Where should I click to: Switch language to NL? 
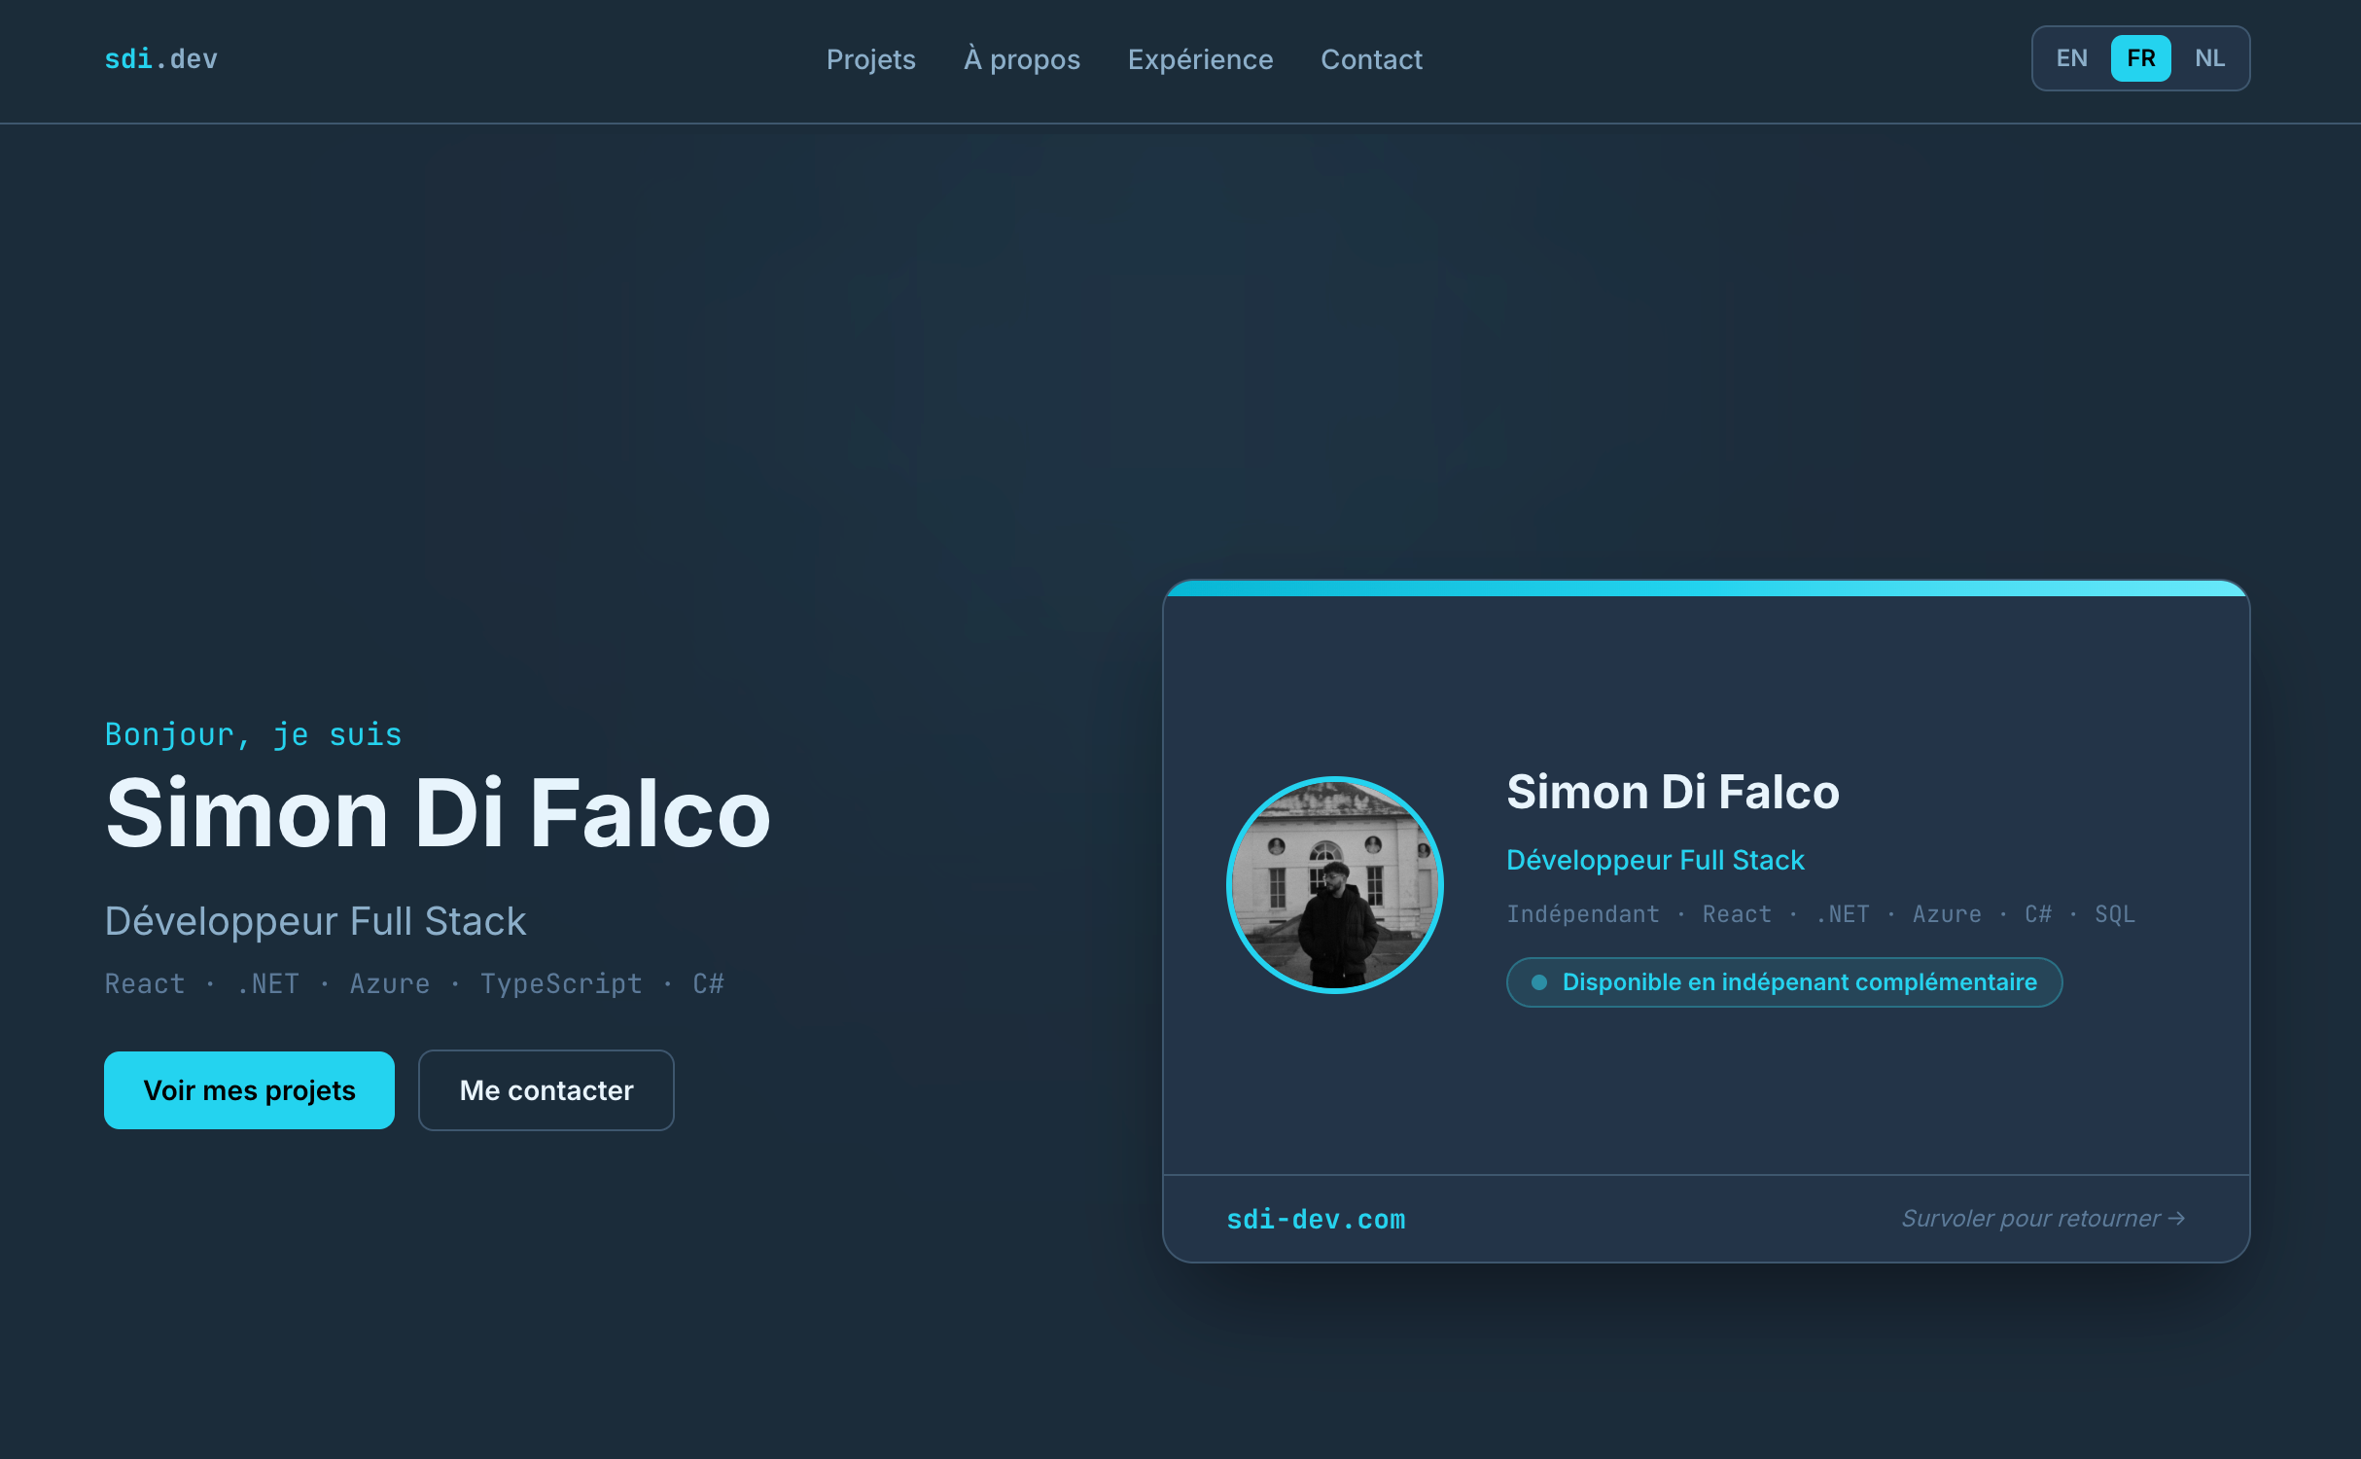click(2209, 58)
